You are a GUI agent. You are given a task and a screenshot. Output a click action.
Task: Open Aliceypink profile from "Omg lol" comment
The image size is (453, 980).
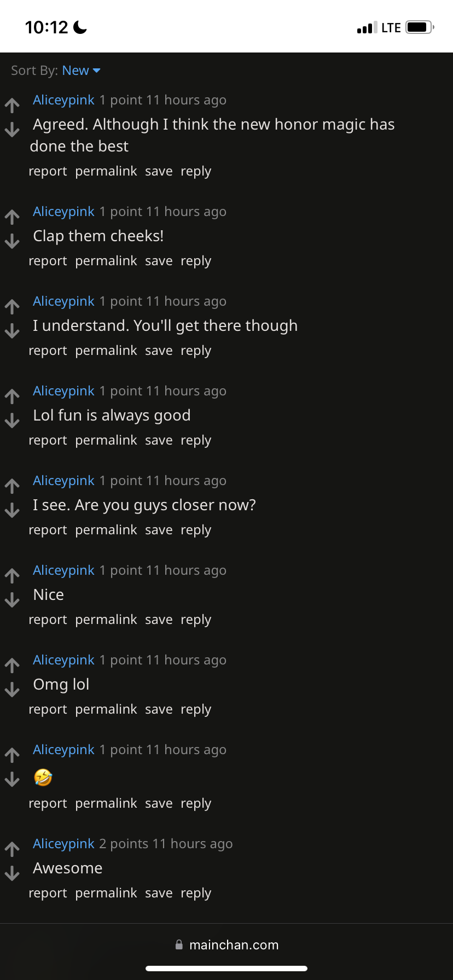pyautogui.click(x=63, y=661)
